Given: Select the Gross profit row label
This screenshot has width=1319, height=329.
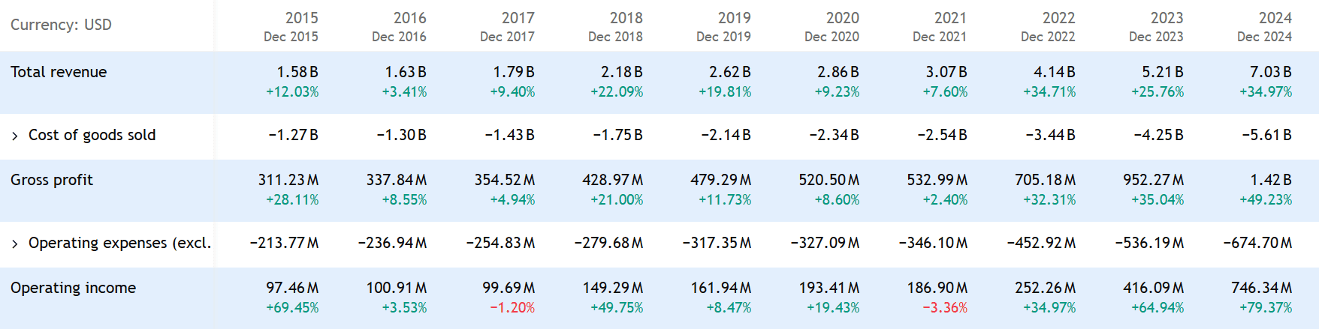Looking at the screenshot, I should pos(52,180).
